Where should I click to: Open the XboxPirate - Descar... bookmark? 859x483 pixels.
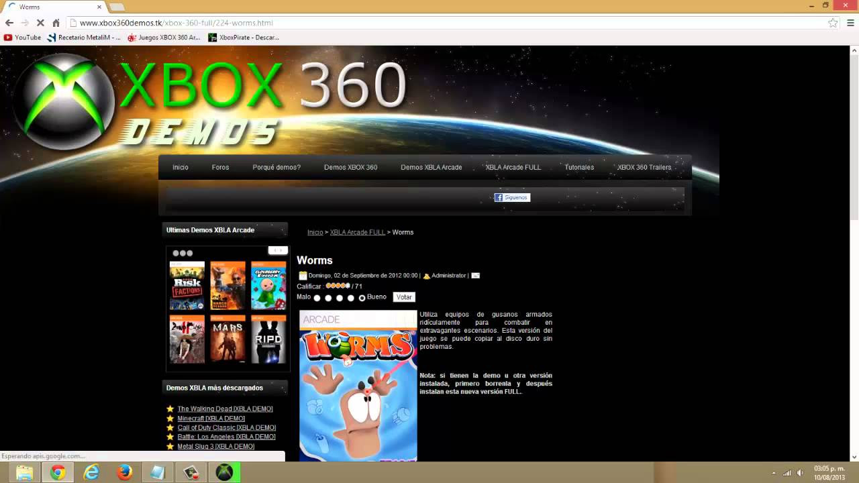pyautogui.click(x=244, y=38)
